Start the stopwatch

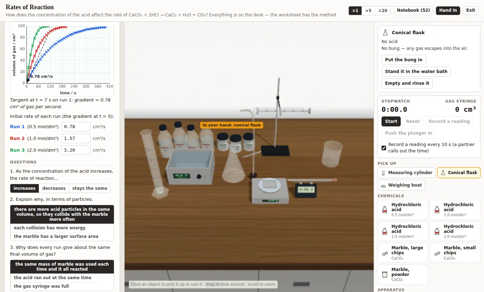[x=391, y=121]
